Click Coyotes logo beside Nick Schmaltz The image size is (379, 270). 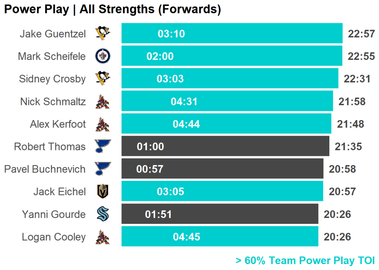point(103,102)
